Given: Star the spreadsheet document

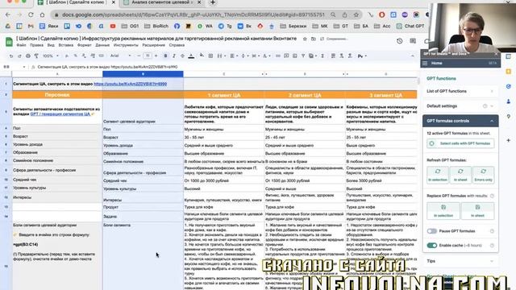Looking at the screenshot, I should click(x=305, y=39).
